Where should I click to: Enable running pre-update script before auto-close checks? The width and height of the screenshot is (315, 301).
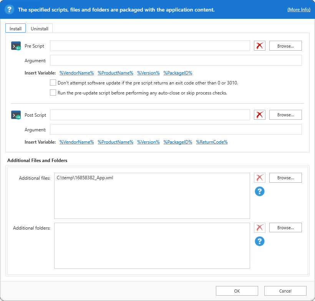click(x=53, y=92)
